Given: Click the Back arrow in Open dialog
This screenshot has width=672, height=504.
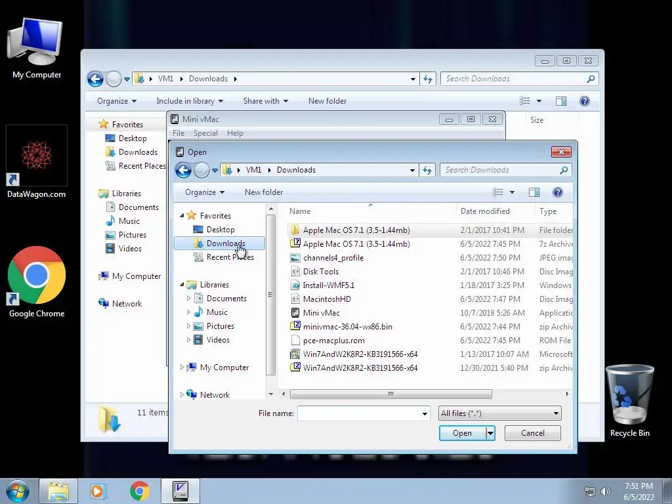Looking at the screenshot, I should click(184, 170).
